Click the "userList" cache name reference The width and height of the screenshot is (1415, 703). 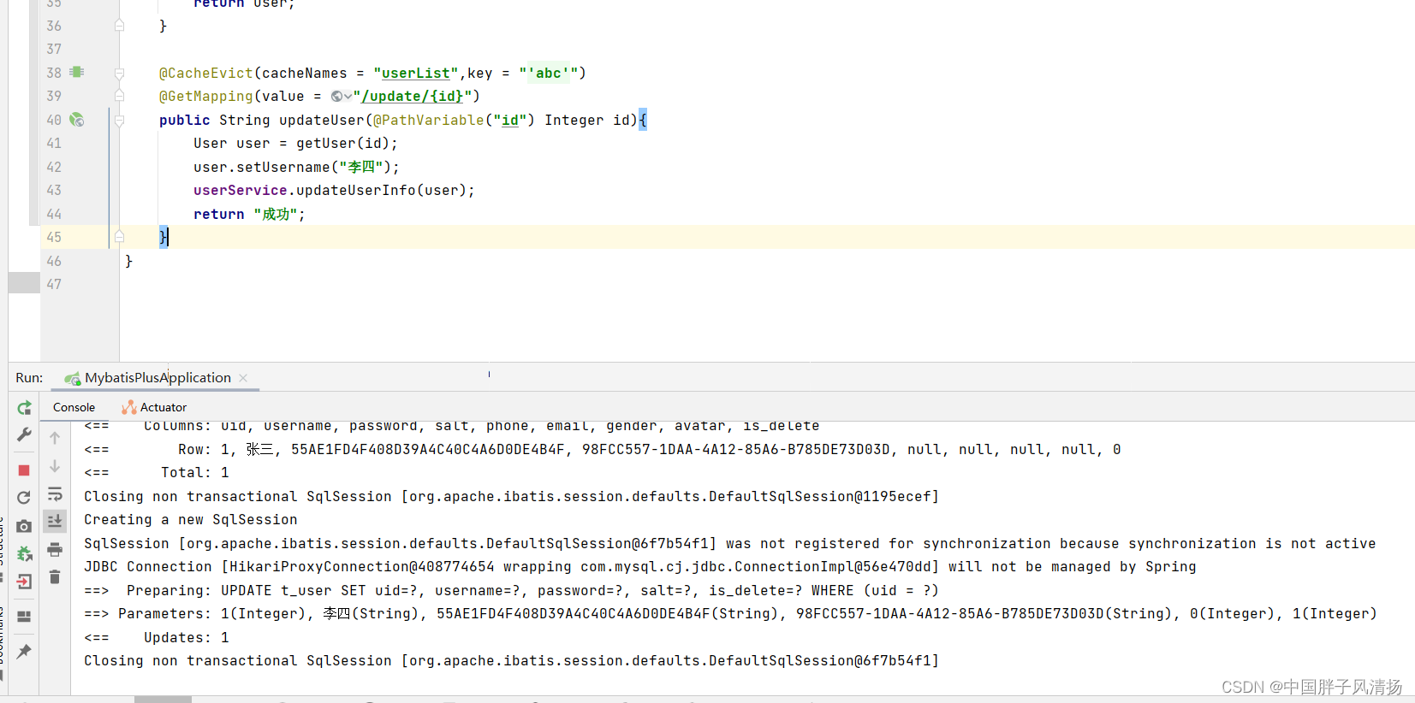(x=416, y=74)
